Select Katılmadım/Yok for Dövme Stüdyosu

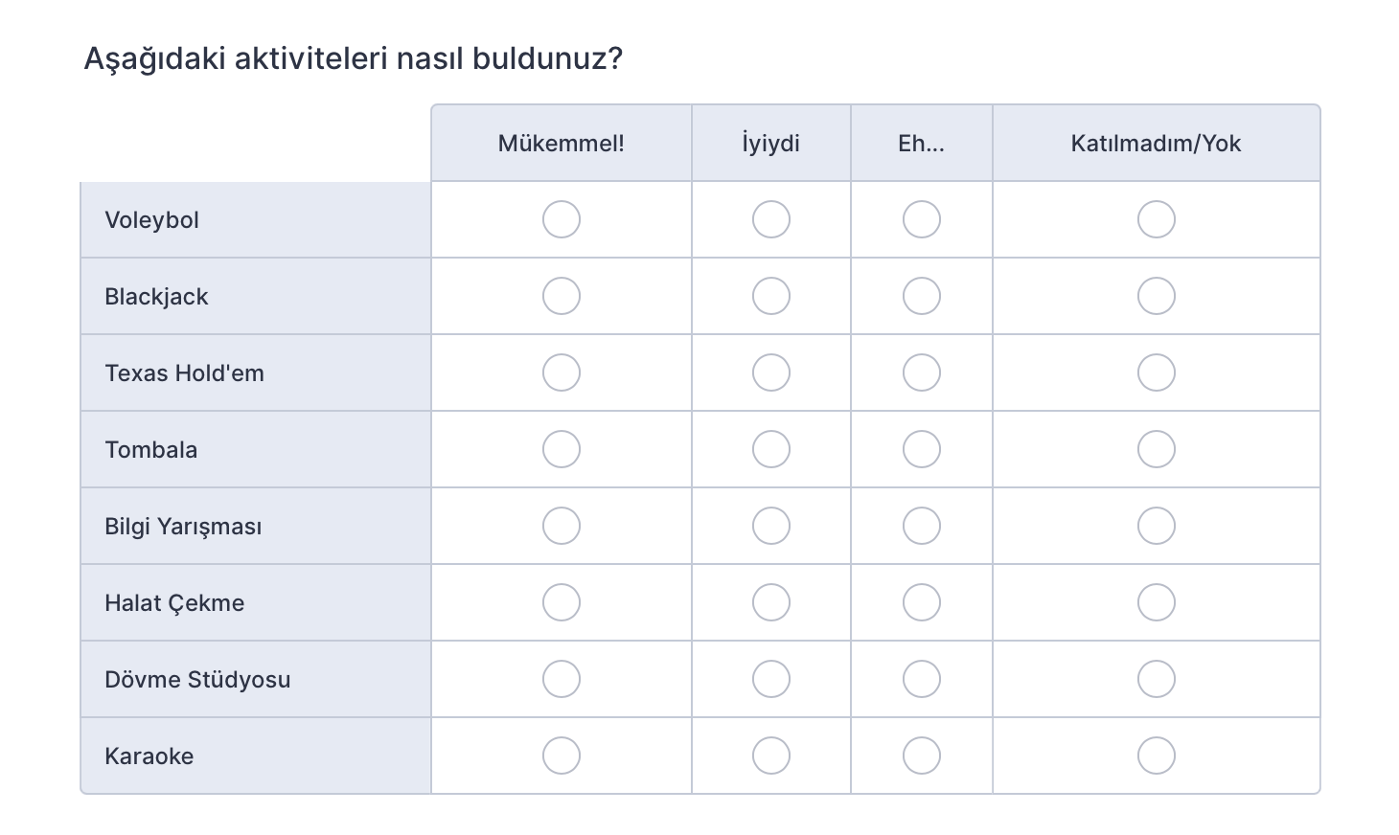[x=1157, y=679]
